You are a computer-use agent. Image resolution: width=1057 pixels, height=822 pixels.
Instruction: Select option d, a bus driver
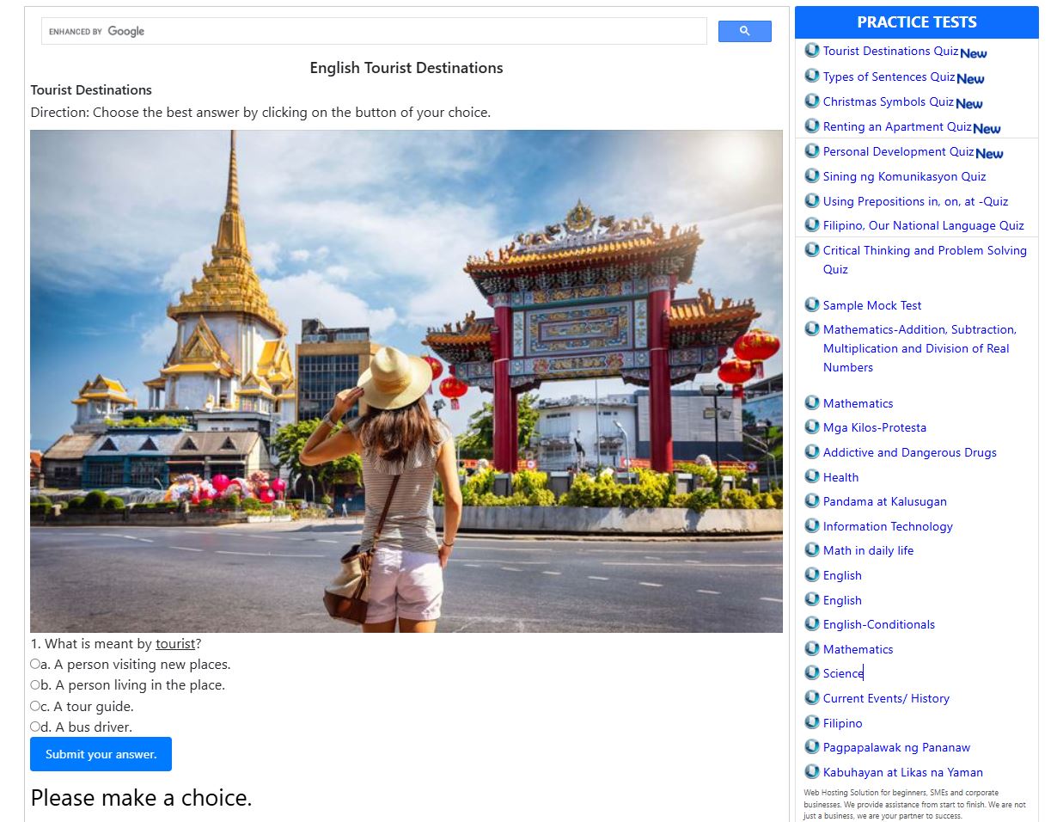click(35, 727)
